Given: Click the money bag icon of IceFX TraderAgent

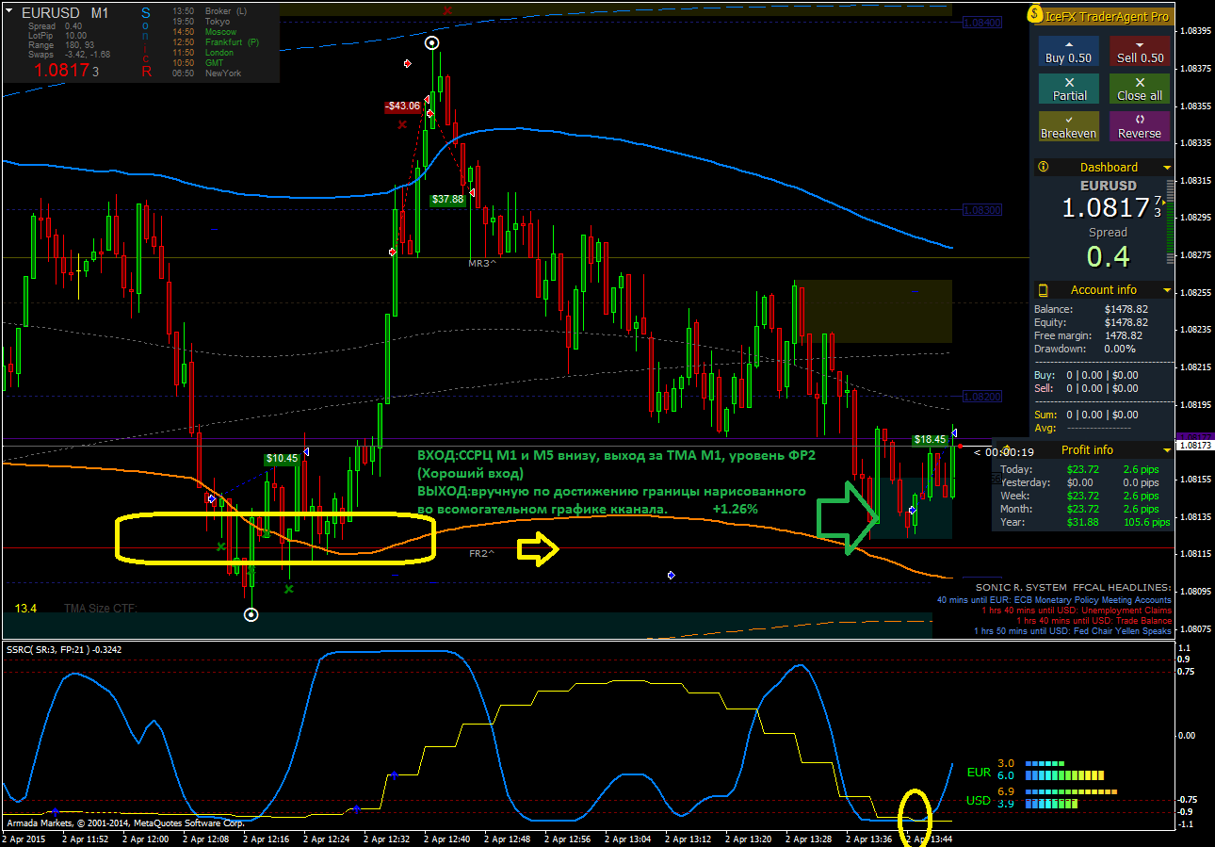Looking at the screenshot, I should pos(1035,15).
